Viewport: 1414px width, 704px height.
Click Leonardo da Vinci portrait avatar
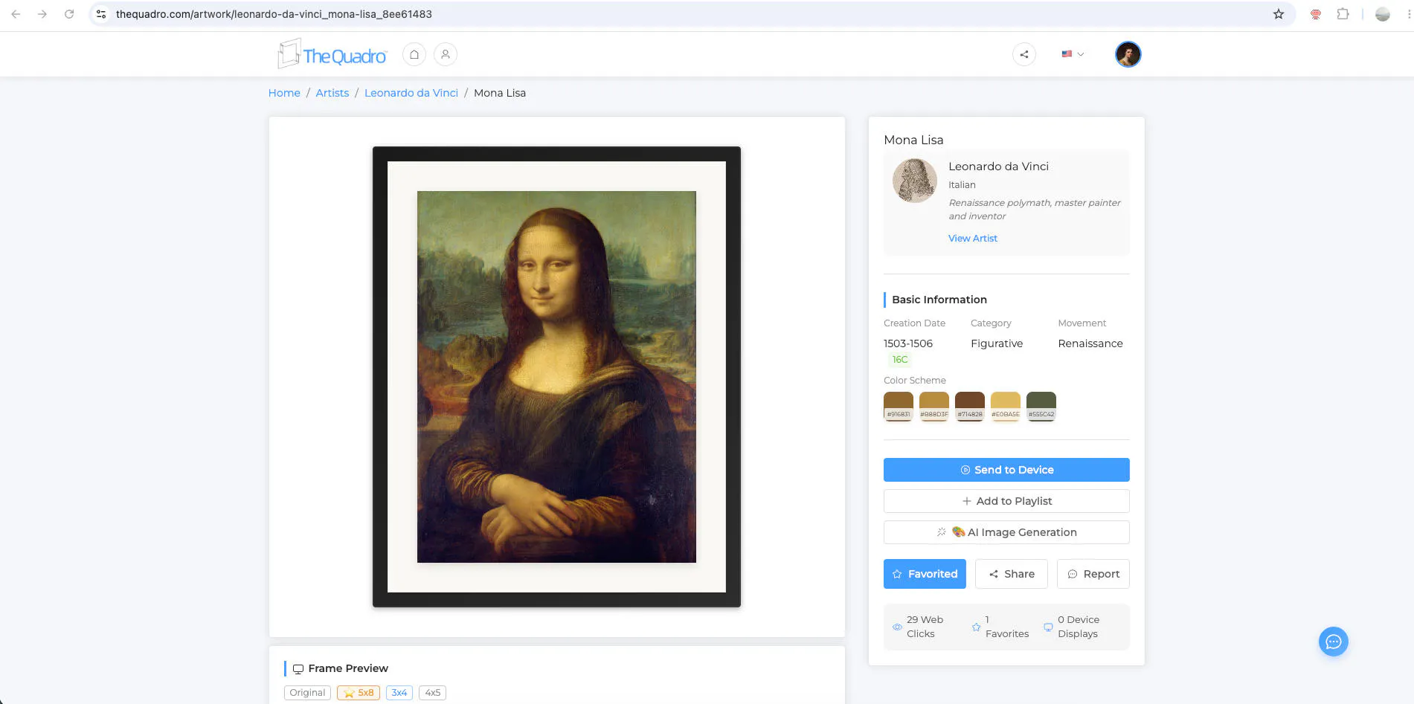[x=915, y=181]
